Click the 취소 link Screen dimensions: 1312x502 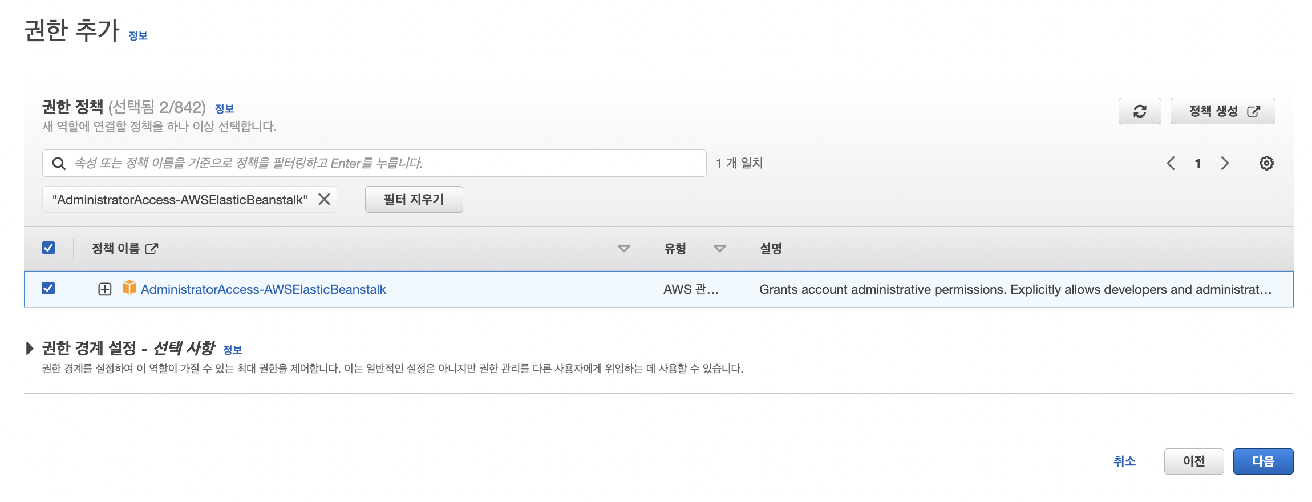[x=1124, y=461]
